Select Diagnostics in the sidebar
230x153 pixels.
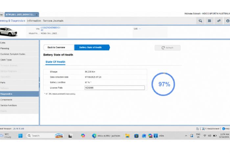(x=19, y=94)
